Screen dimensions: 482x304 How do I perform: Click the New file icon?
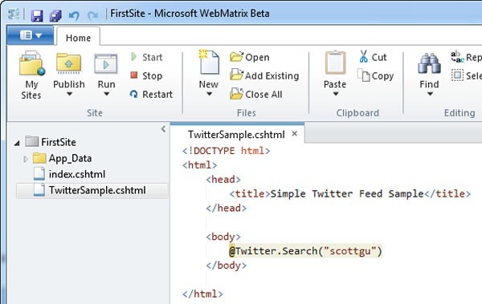209,63
